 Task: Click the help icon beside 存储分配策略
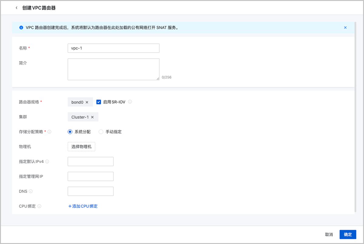coord(49,132)
